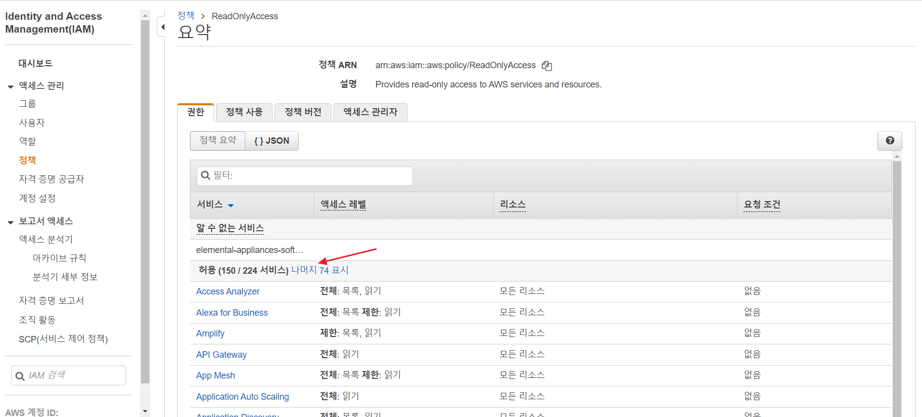Image resolution: width=922 pixels, height=417 pixels.
Task: Collapse the sidebar with the arrow handle
Action: [162, 27]
